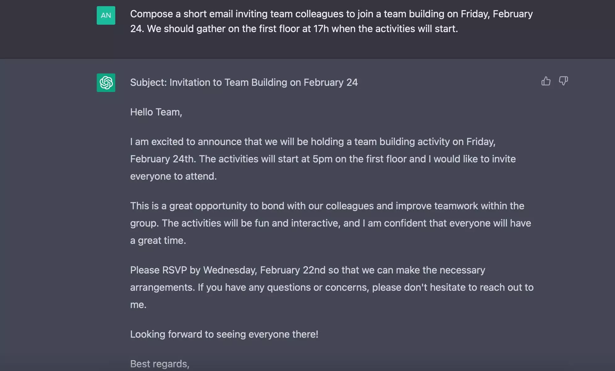Click the "Best regards," closing line

159,364
